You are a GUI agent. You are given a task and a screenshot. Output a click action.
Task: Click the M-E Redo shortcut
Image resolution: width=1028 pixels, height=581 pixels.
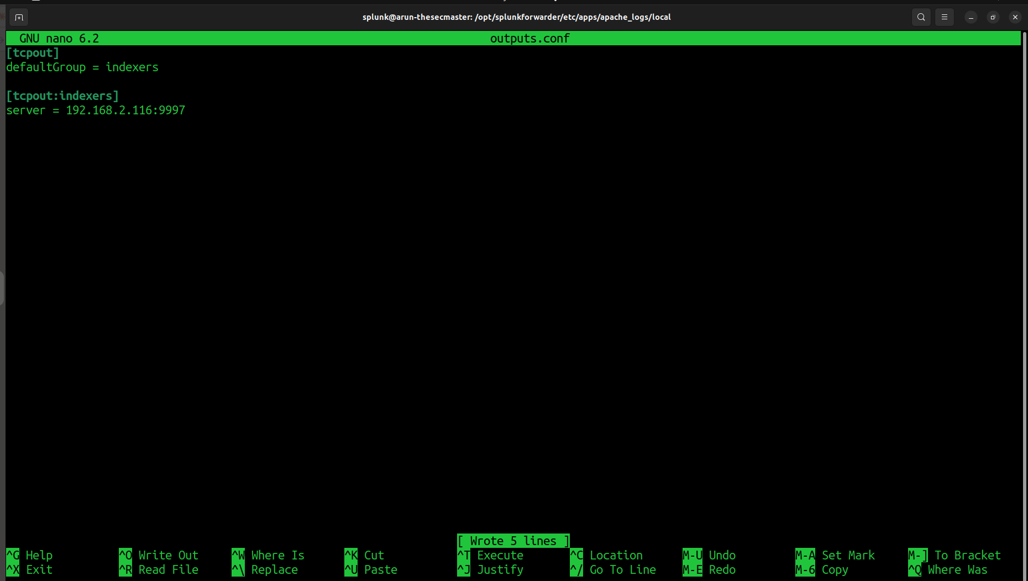709,570
